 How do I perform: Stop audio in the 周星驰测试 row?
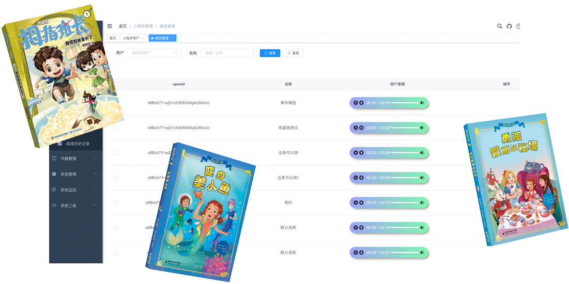[x=361, y=128]
